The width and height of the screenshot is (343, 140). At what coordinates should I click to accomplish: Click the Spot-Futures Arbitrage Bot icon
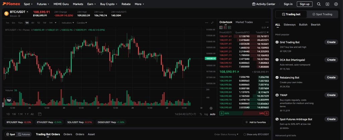coord(277,119)
